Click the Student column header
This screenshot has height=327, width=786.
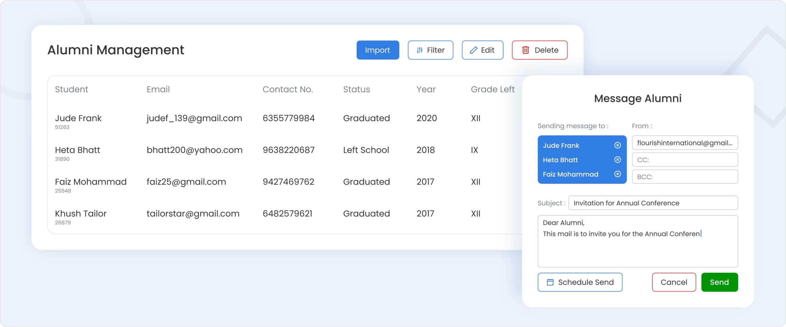click(72, 89)
